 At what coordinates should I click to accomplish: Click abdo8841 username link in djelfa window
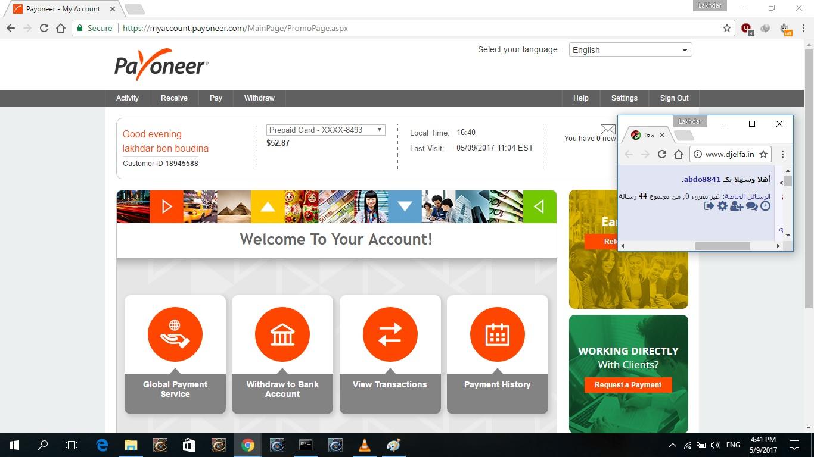702,179
